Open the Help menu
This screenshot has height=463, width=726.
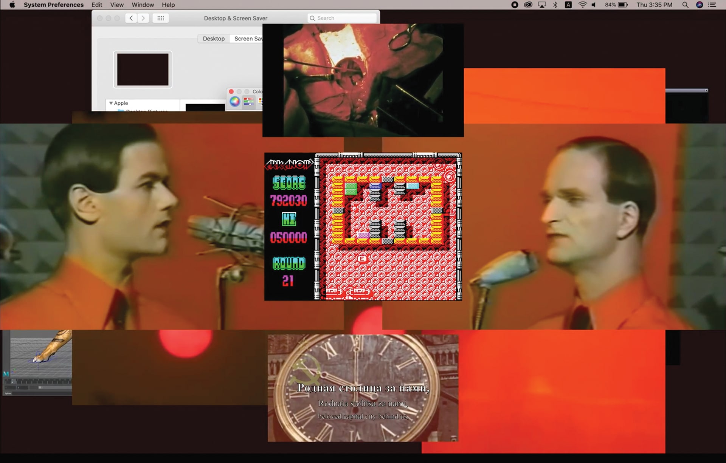click(x=168, y=5)
